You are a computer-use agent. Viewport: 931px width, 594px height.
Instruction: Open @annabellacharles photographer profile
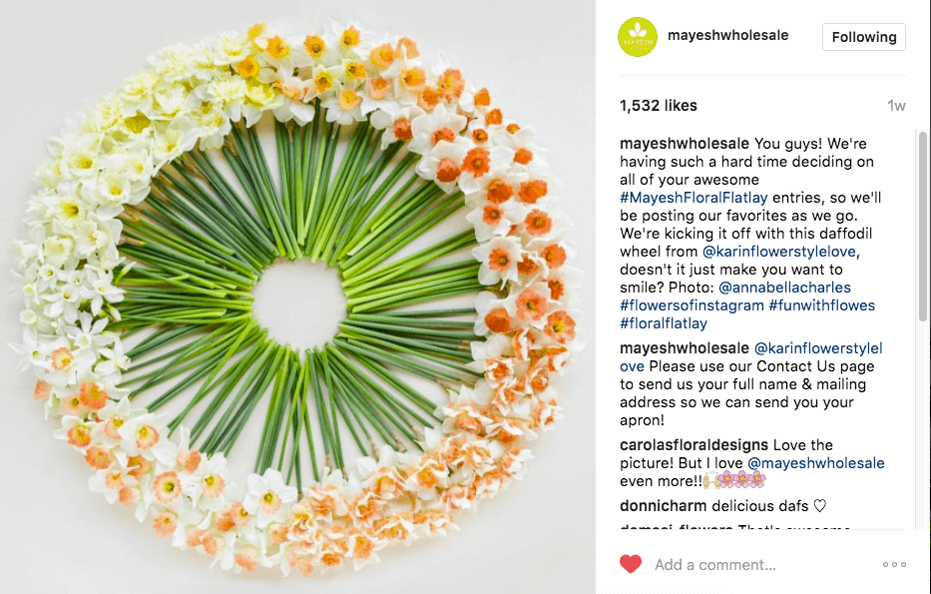784,288
